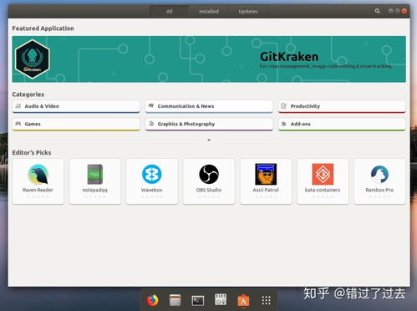
Task: Click the Wavebox star rating
Action: pyautogui.click(x=152, y=196)
